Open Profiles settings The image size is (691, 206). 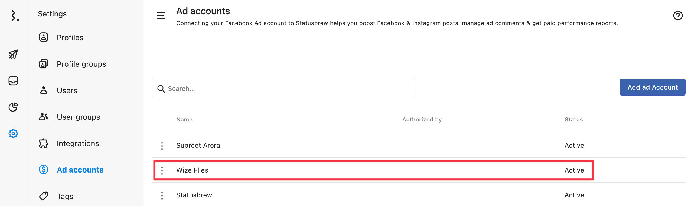70,38
